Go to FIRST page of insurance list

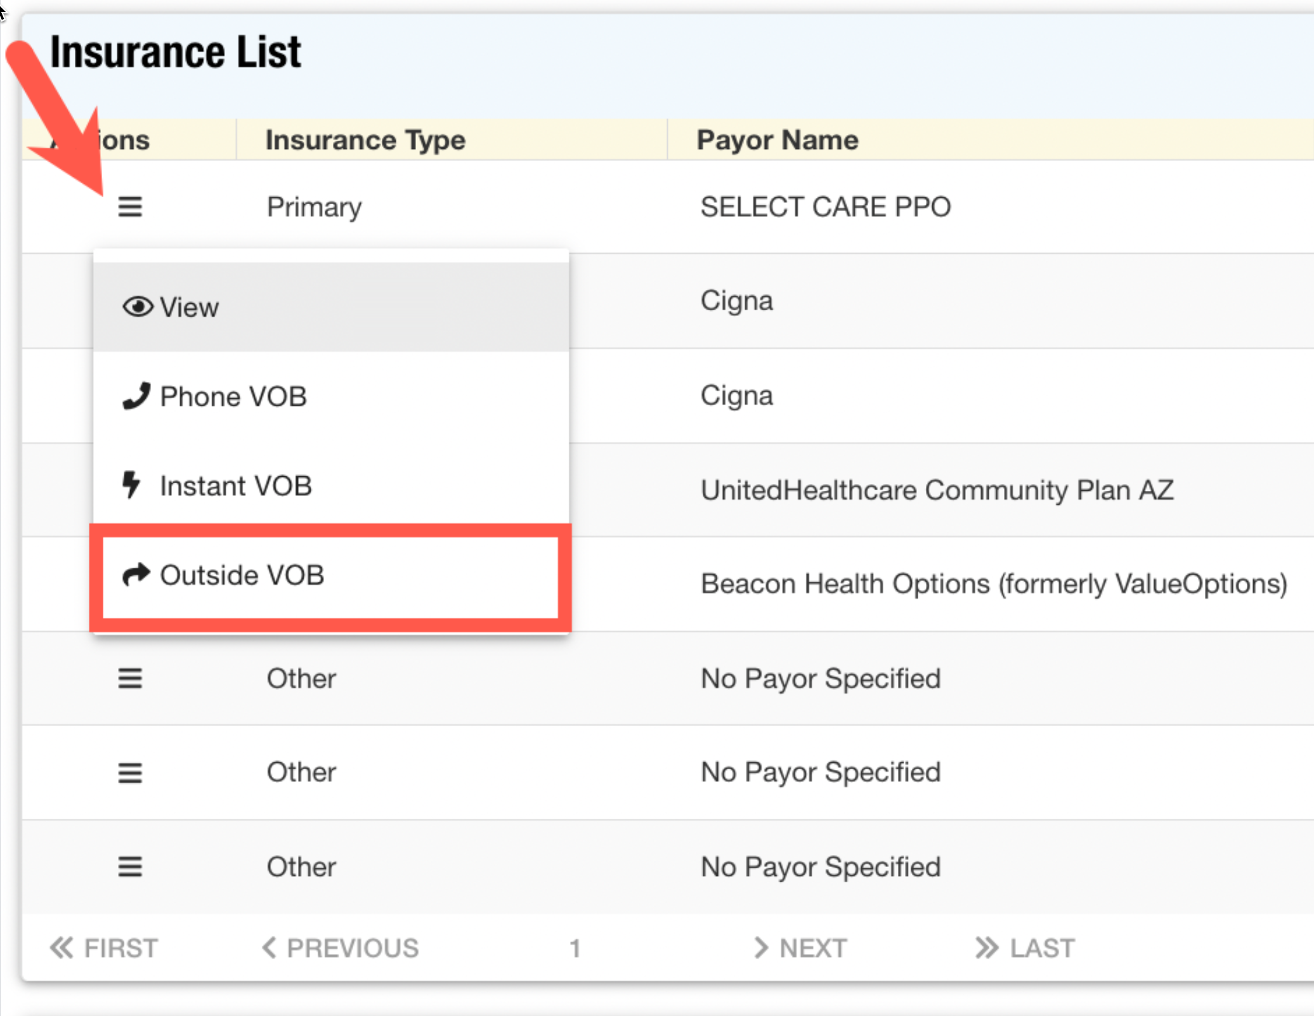pyautogui.click(x=105, y=948)
